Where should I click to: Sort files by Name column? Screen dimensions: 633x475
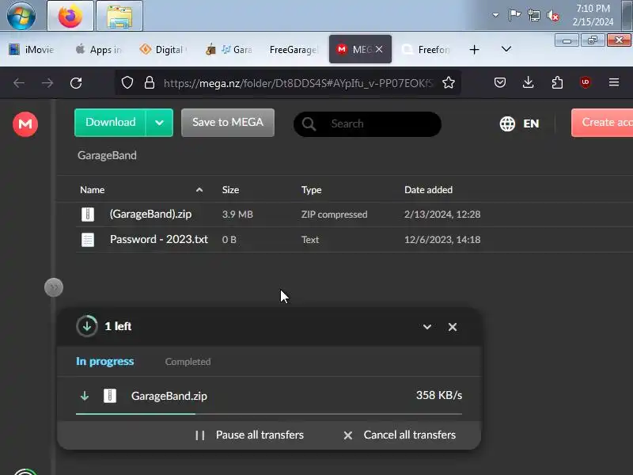pos(92,190)
